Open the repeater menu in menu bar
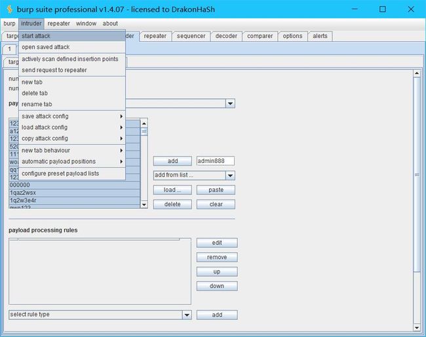This screenshot has width=426, height=337. (59, 24)
